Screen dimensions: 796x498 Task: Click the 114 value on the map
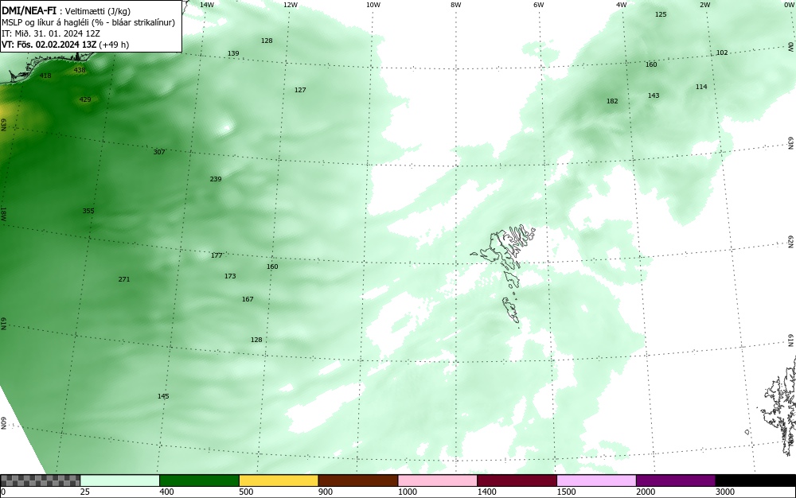click(x=701, y=87)
